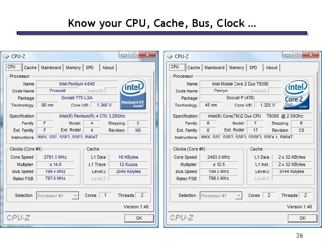Click the Socket P (478) package field
The image size is (322, 249).
[240, 98]
